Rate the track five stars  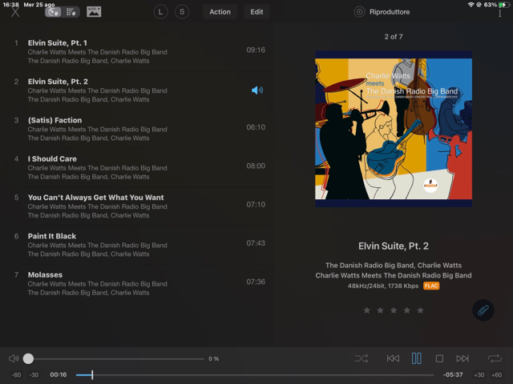point(420,310)
